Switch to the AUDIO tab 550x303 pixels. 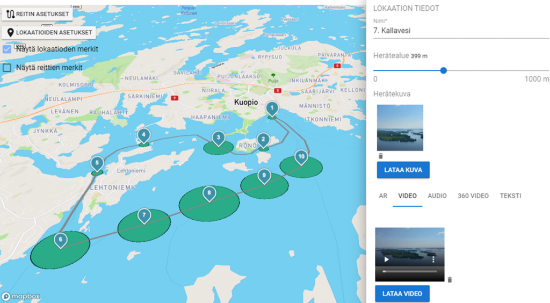click(x=437, y=196)
